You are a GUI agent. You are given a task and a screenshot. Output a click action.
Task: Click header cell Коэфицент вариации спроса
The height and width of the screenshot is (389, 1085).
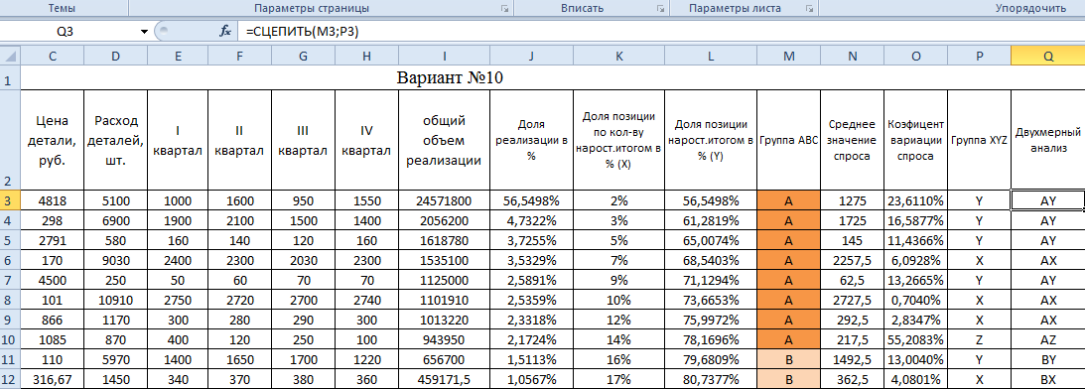[x=916, y=141]
